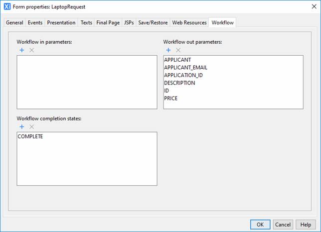Add a new workflow out parameter

point(168,50)
